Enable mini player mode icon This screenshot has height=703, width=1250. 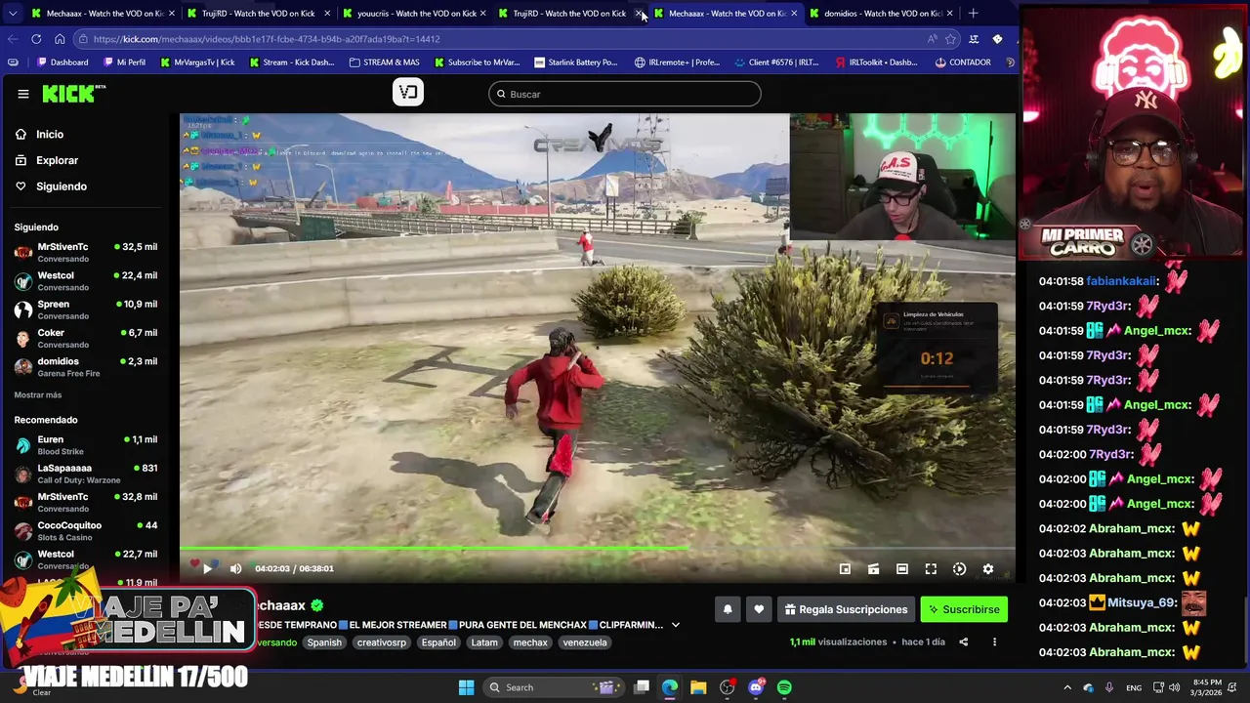[845, 569]
